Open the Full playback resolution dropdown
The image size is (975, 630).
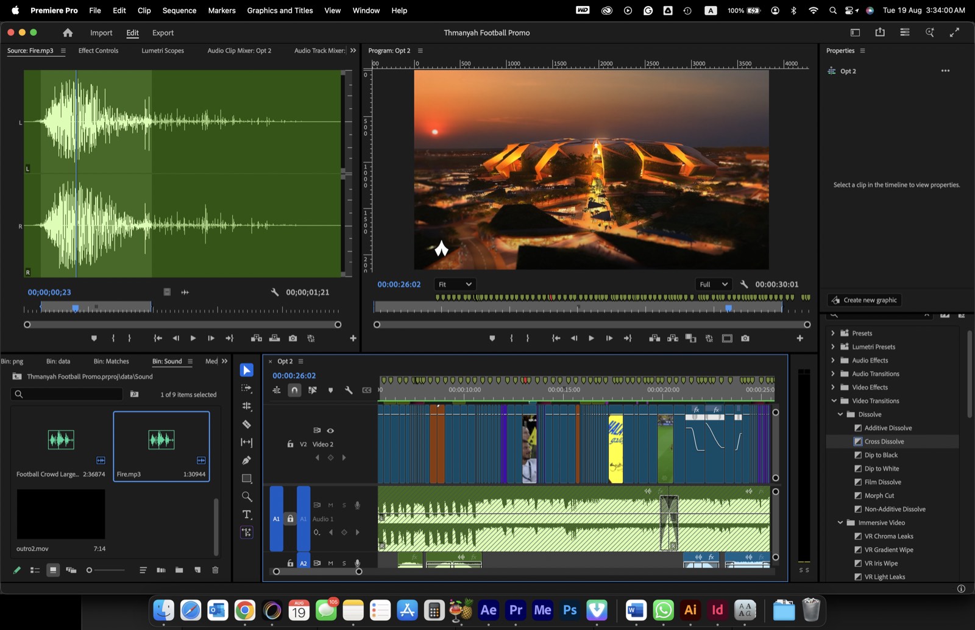click(x=714, y=285)
